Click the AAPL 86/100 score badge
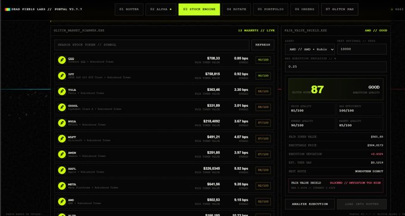The height and width of the screenshot is (216, 405). pos(263,170)
